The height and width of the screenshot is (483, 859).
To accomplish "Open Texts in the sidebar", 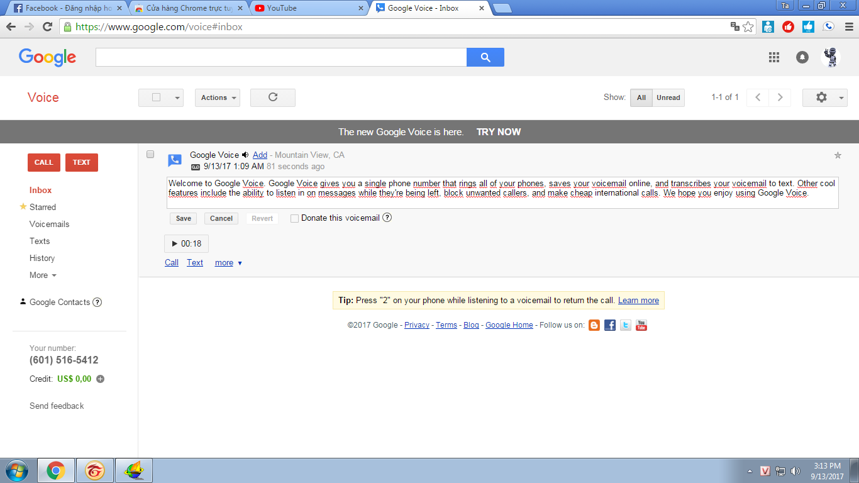I will 40,241.
